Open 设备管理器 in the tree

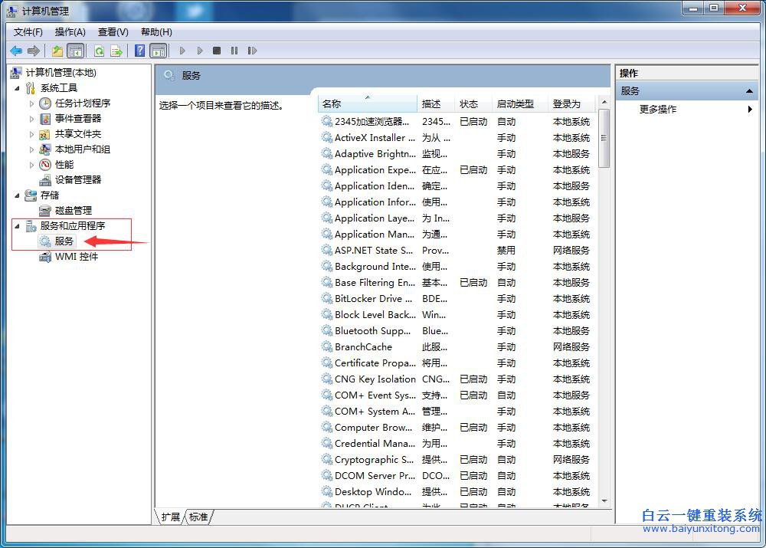point(77,179)
